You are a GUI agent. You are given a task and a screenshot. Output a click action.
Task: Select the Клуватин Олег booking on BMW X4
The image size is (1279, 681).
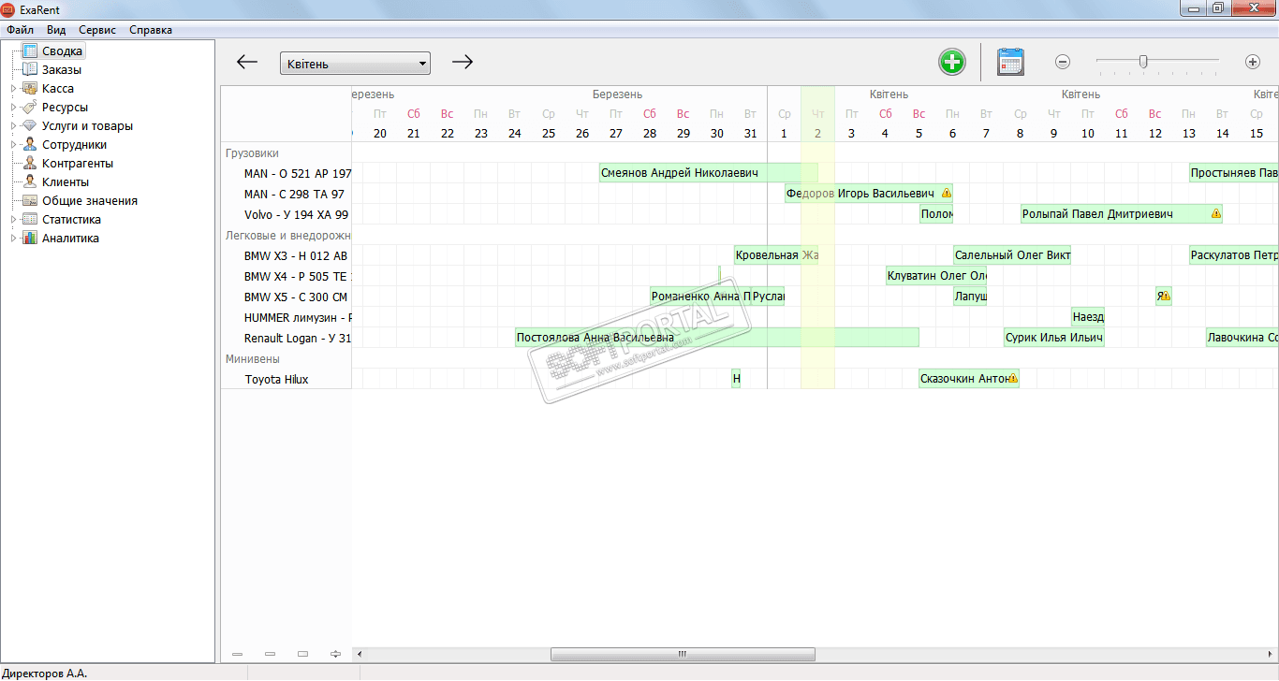(x=936, y=276)
